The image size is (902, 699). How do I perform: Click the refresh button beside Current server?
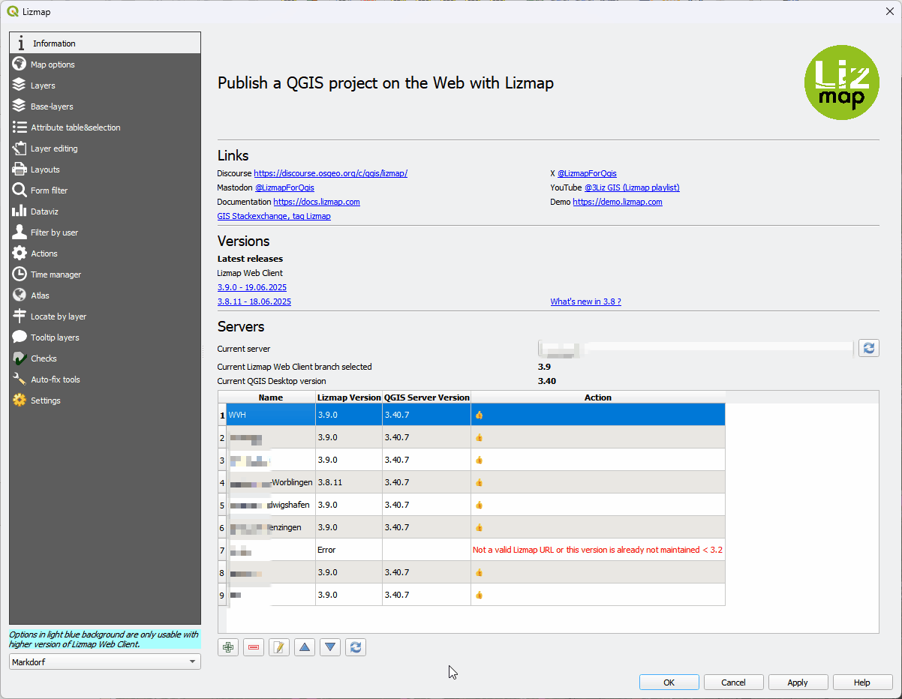[x=869, y=348]
